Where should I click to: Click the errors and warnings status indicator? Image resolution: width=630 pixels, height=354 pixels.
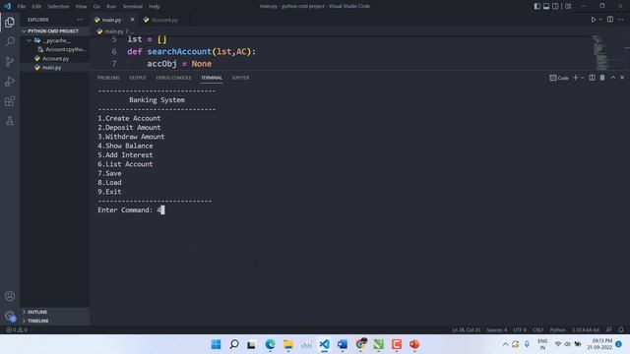[x=17, y=329]
